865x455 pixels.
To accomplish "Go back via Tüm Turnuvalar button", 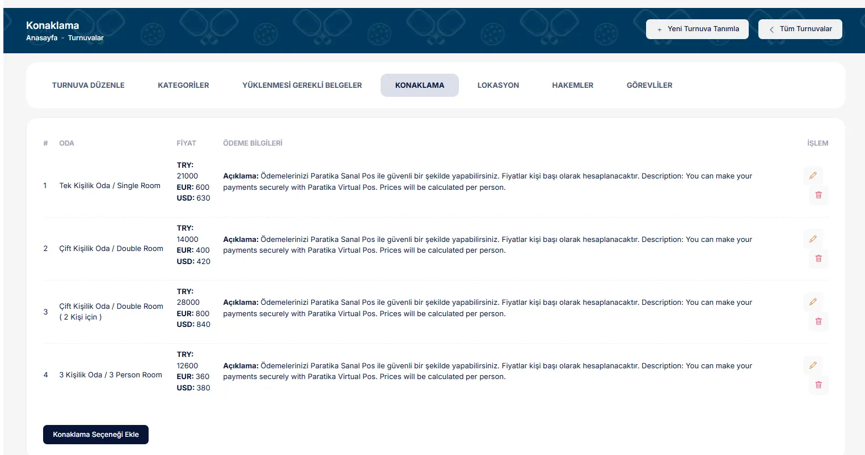I will pyautogui.click(x=800, y=29).
